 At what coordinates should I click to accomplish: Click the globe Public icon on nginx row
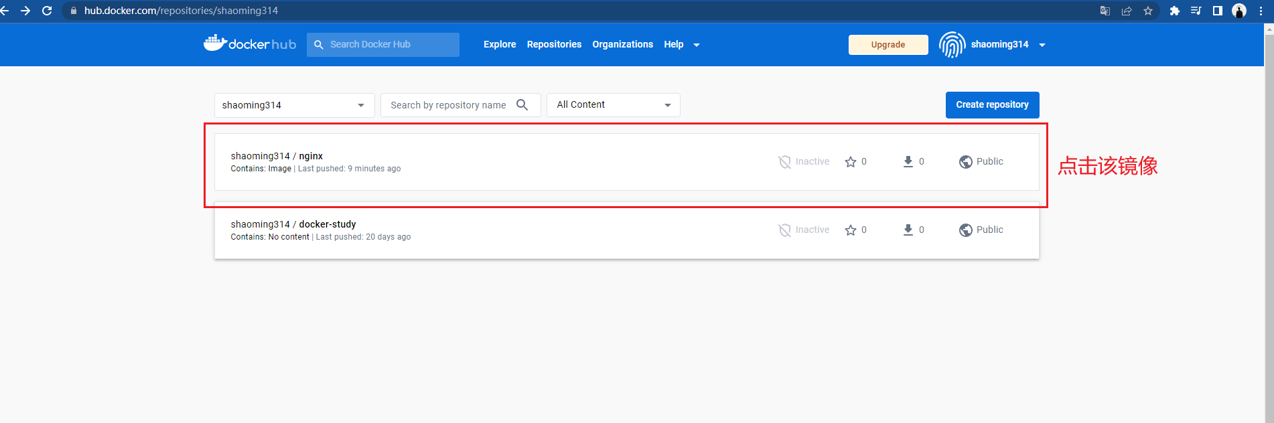tap(966, 162)
